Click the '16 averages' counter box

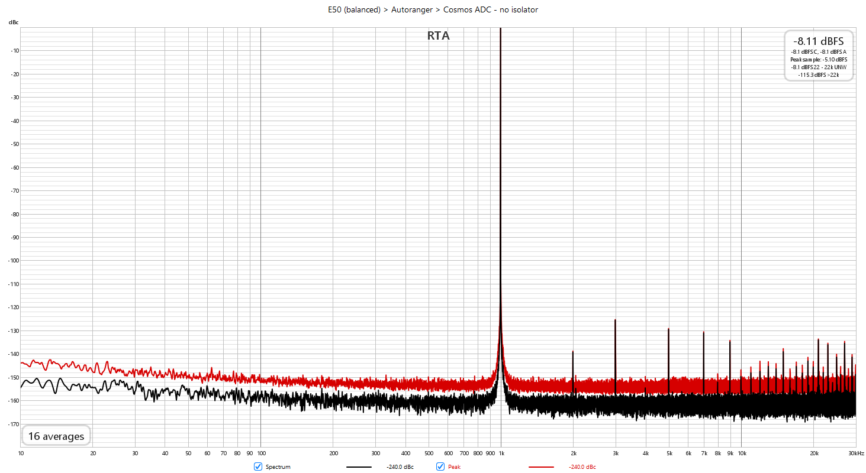point(56,436)
